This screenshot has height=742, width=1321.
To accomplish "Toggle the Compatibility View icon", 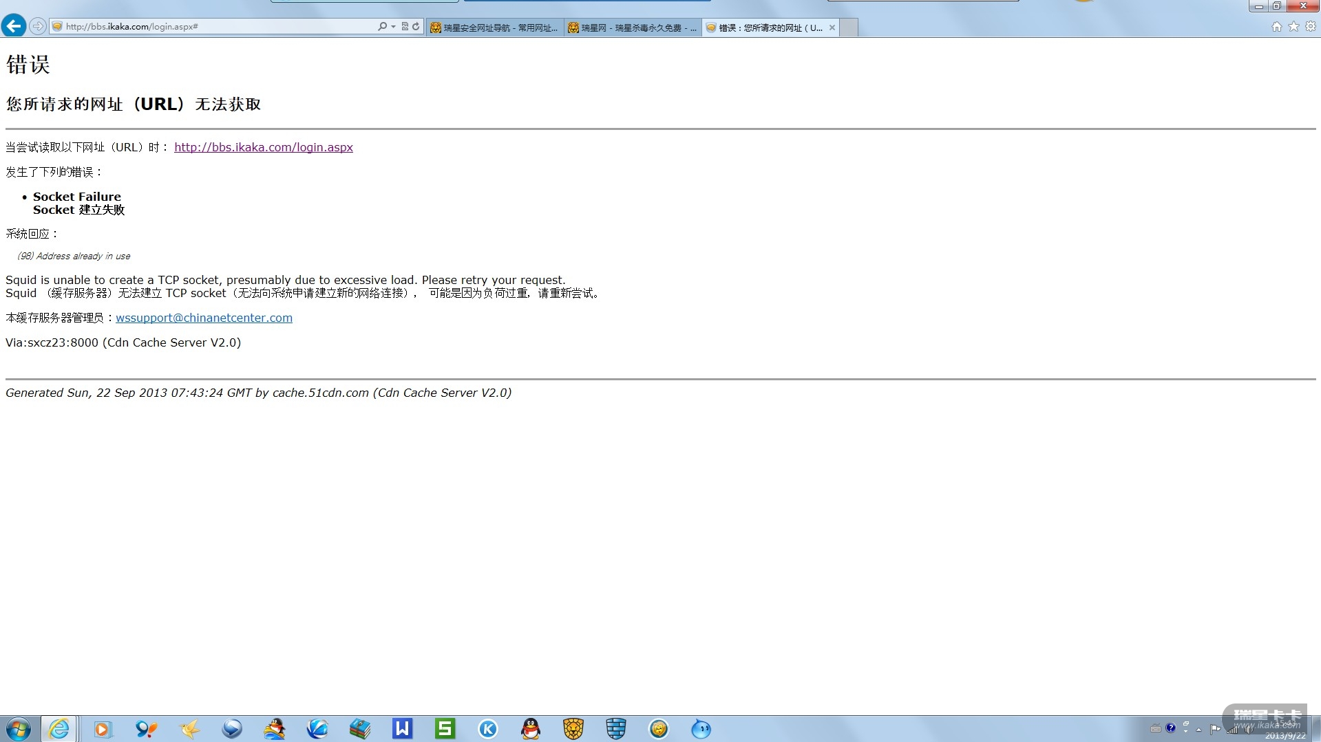I will 405,26.
